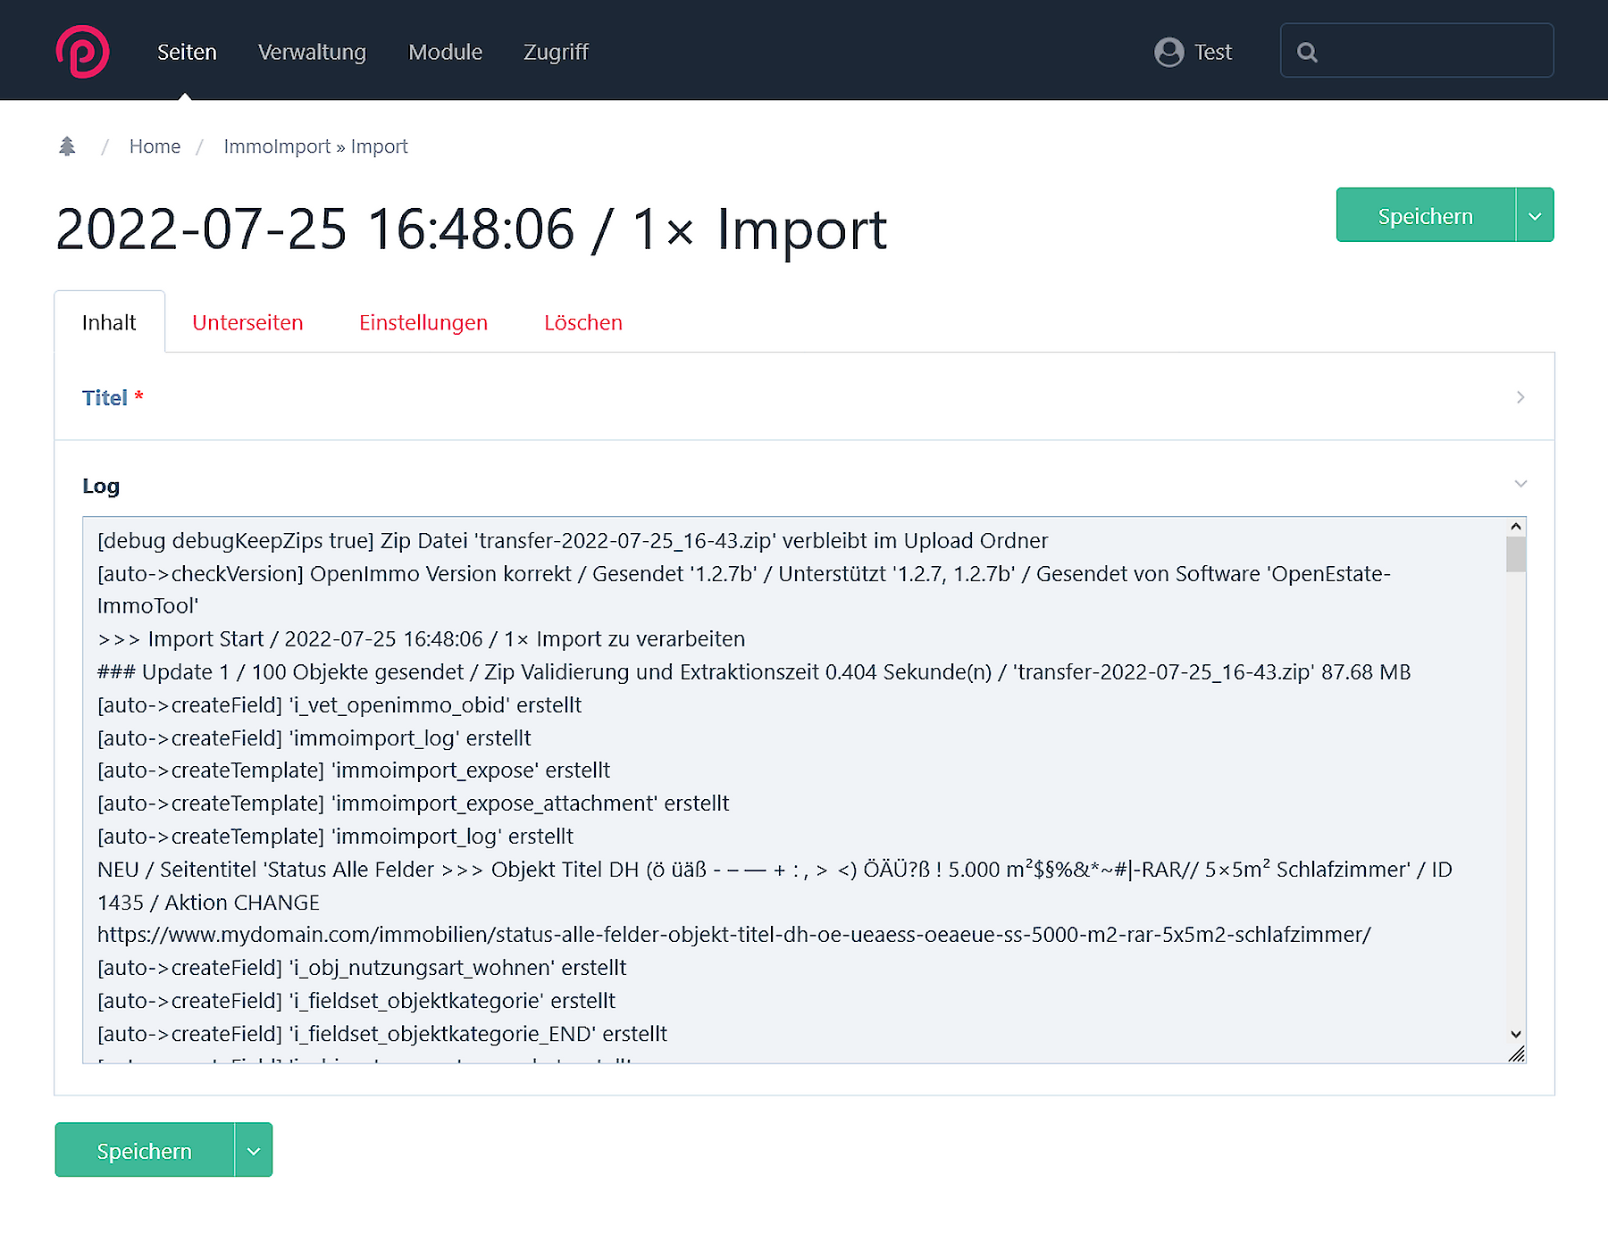Click the Home breadcrumb link
The width and height of the screenshot is (1608, 1241).
tap(155, 146)
